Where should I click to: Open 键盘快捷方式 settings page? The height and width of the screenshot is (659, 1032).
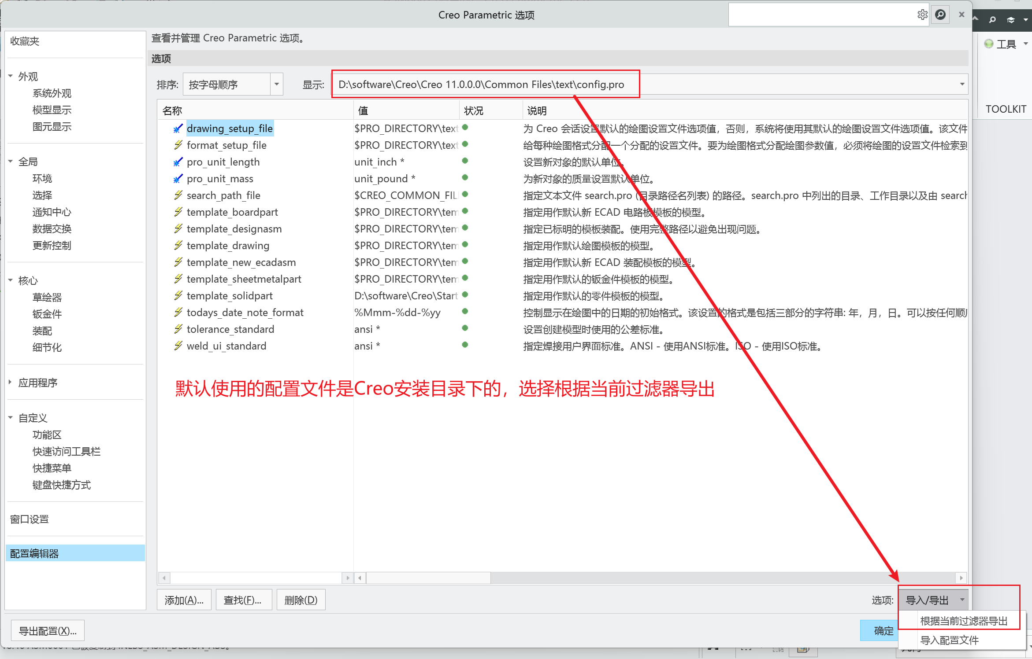62,485
